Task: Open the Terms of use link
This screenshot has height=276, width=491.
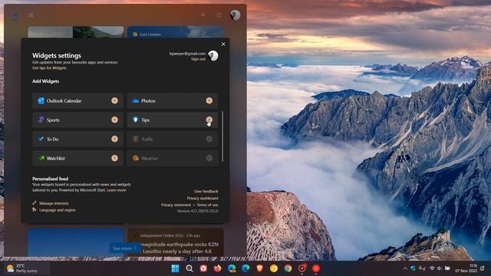Action: pyautogui.click(x=208, y=205)
